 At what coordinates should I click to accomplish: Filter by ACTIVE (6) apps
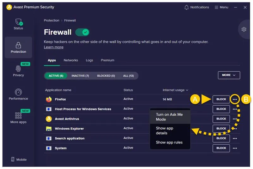pos(56,76)
